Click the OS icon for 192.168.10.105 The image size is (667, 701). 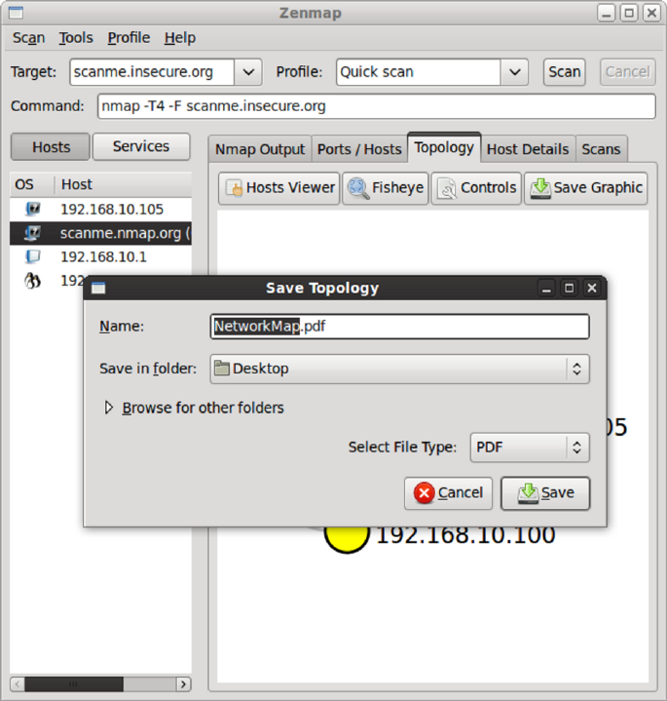33,209
